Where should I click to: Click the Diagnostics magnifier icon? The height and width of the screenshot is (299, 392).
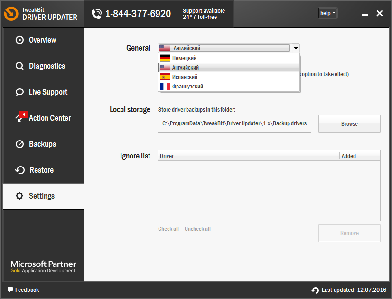tap(19, 66)
